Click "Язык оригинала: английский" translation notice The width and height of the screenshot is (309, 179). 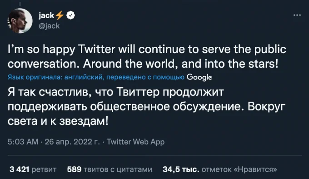[55, 77]
